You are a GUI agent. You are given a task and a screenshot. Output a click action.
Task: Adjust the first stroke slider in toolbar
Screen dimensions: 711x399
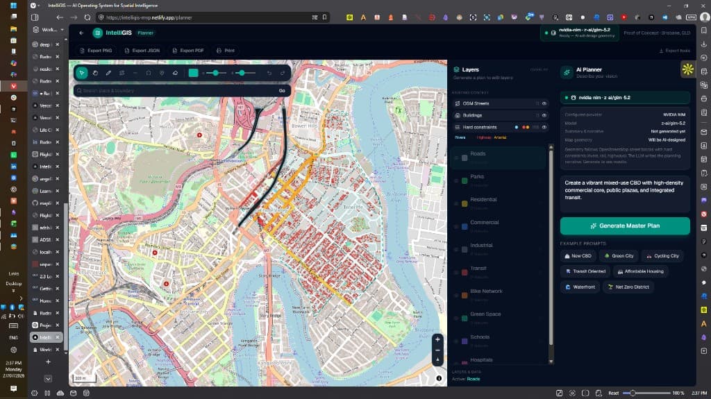coord(216,73)
